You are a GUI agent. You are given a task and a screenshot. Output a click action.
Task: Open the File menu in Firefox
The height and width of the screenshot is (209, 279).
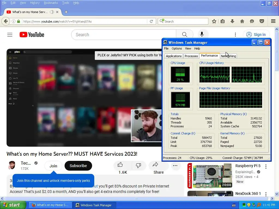(4, 3)
